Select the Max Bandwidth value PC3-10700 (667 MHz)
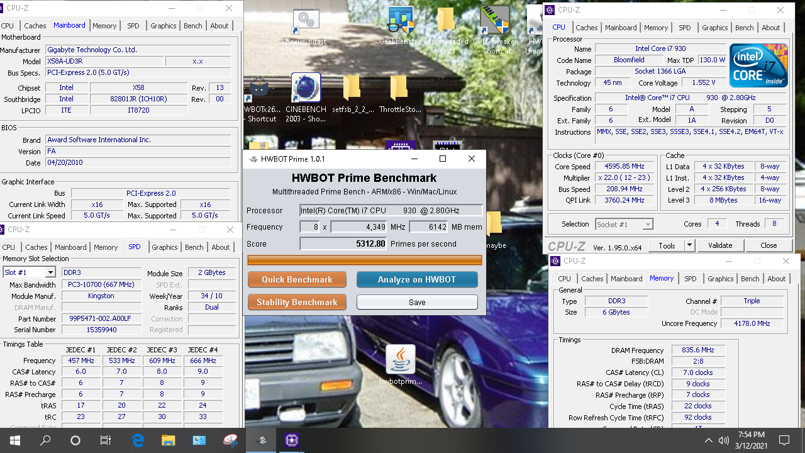The width and height of the screenshot is (805, 453). (x=101, y=284)
